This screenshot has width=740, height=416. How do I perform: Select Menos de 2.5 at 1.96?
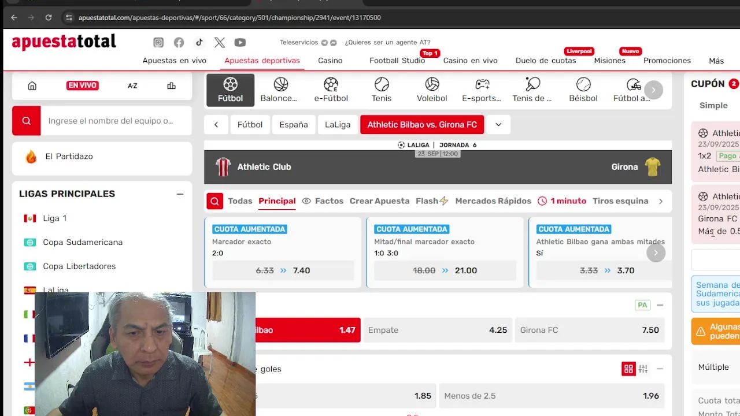[x=552, y=396]
